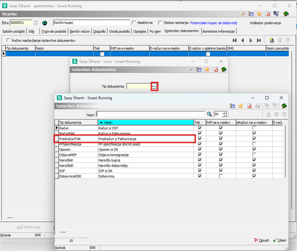
Task: Open the Bančni računi tab
Action: coord(80,31)
